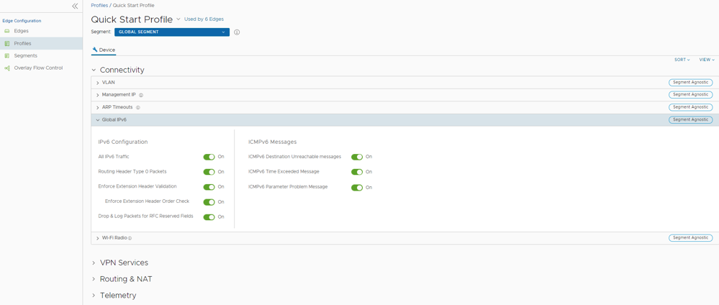The image size is (719, 305).
Task: Collapse the Global IPv6 row header
Action: point(98,120)
